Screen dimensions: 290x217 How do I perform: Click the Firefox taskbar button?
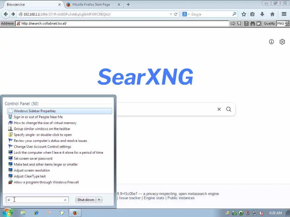[x=75, y=213]
